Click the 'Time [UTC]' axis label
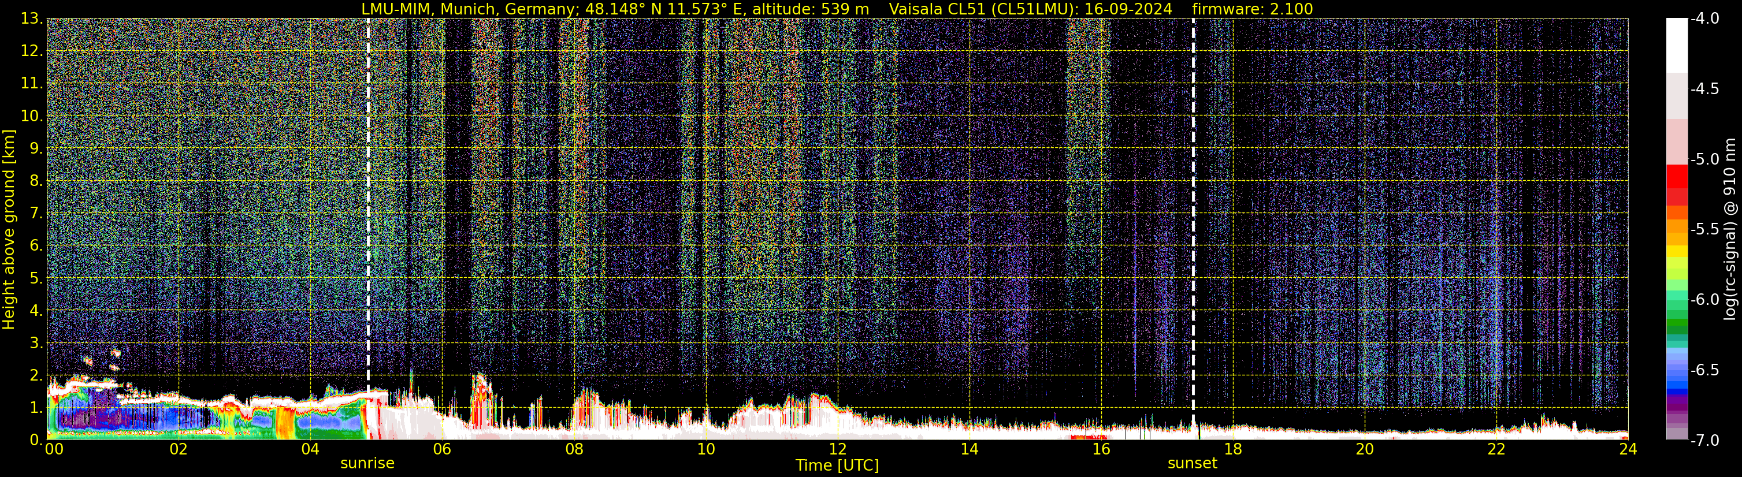The height and width of the screenshot is (477, 1742). pos(837,465)
